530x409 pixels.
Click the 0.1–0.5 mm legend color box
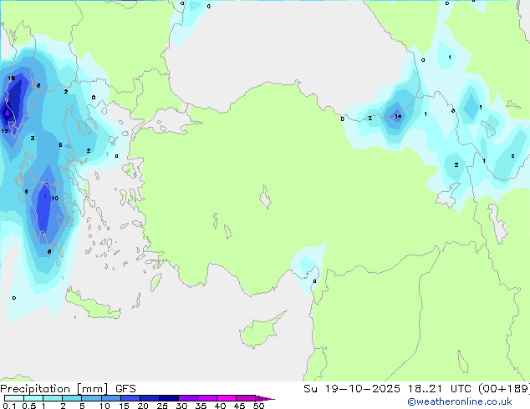[x=14, y=398]
